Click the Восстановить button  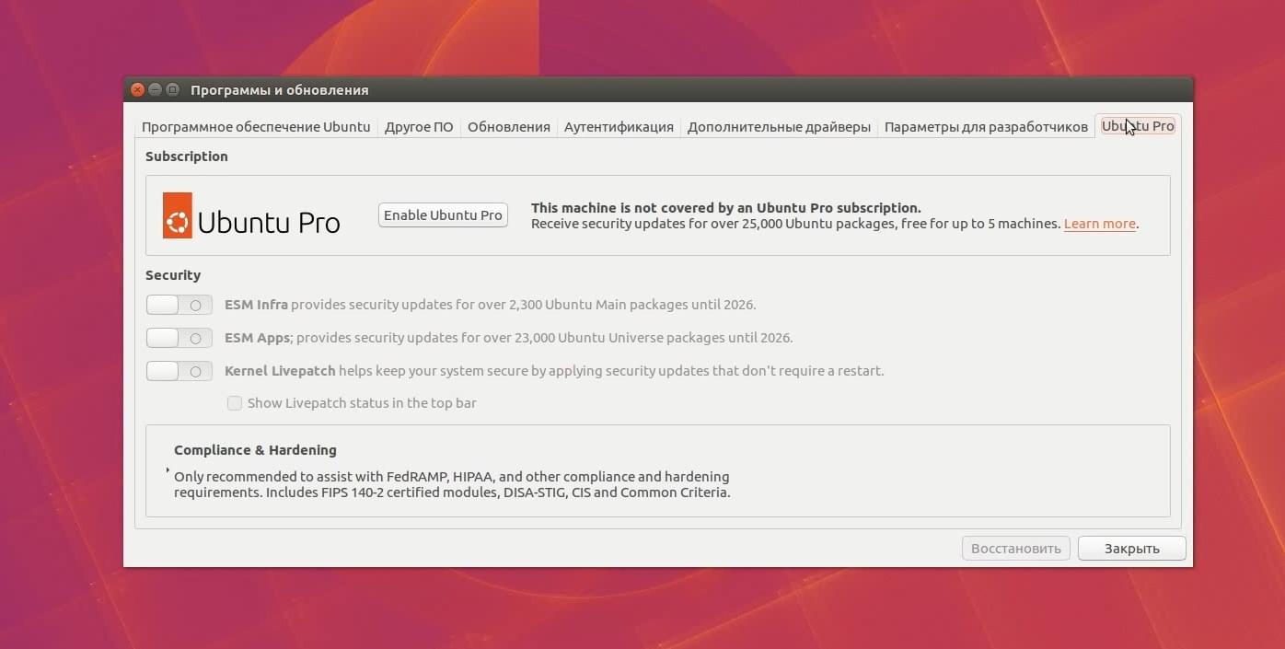click(x=1016, y=549)
